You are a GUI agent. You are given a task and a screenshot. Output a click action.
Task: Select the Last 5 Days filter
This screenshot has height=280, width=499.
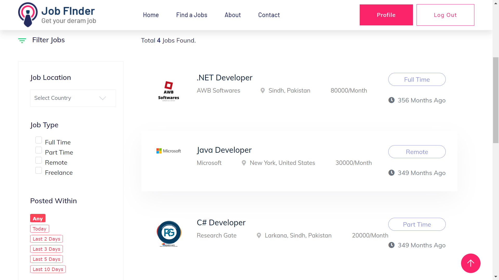(46, 259)
